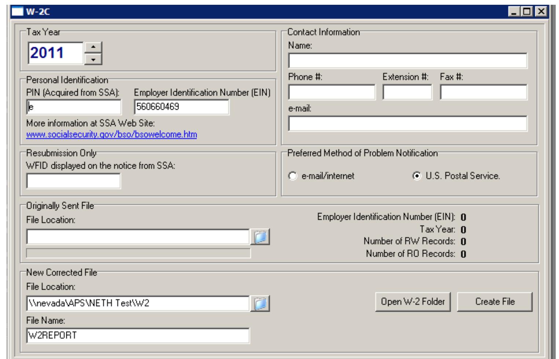This screenshot has height=359, width=559.
Task: Click the W-2C window title icon
Action: click(x=17, y=11)
